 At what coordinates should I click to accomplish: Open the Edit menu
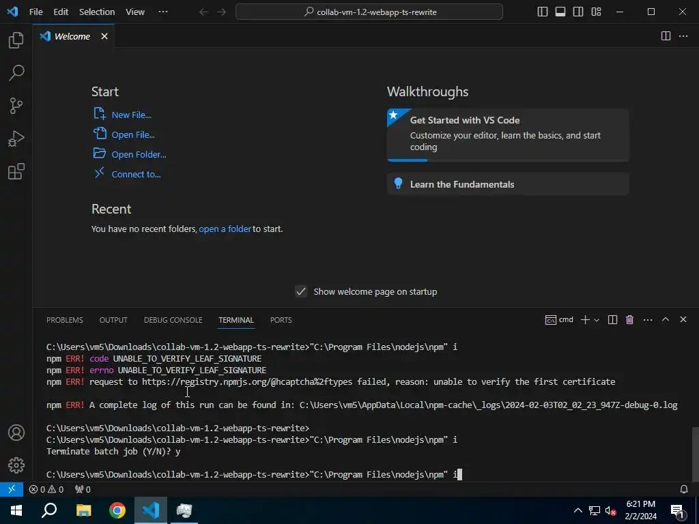coord(61,12)
